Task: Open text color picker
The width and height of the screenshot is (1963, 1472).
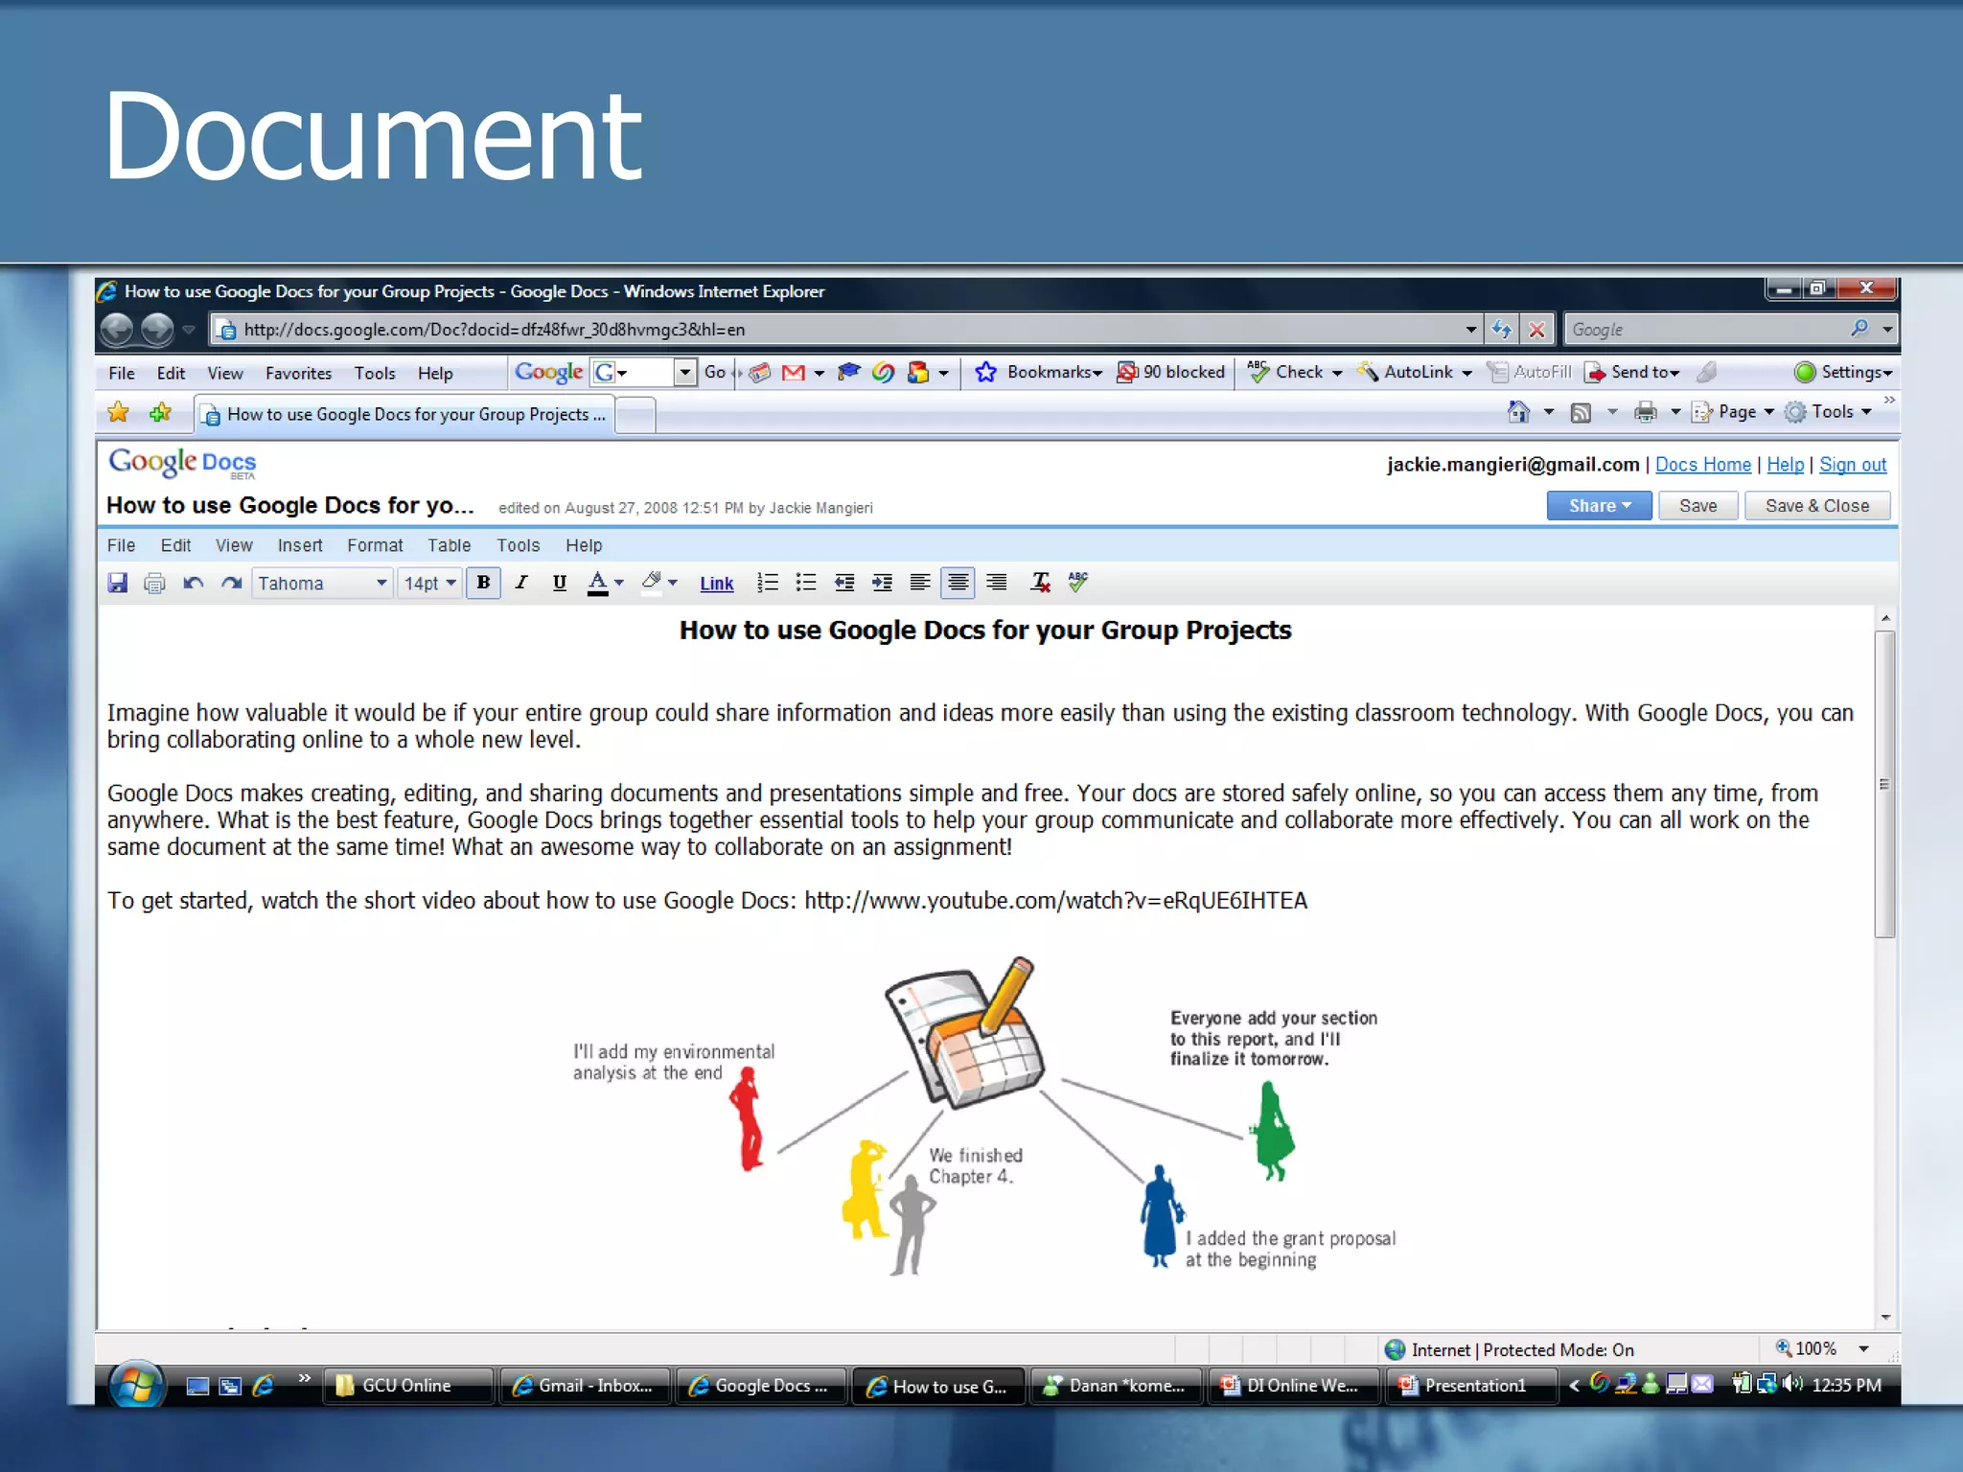Action: pos(605,583)
